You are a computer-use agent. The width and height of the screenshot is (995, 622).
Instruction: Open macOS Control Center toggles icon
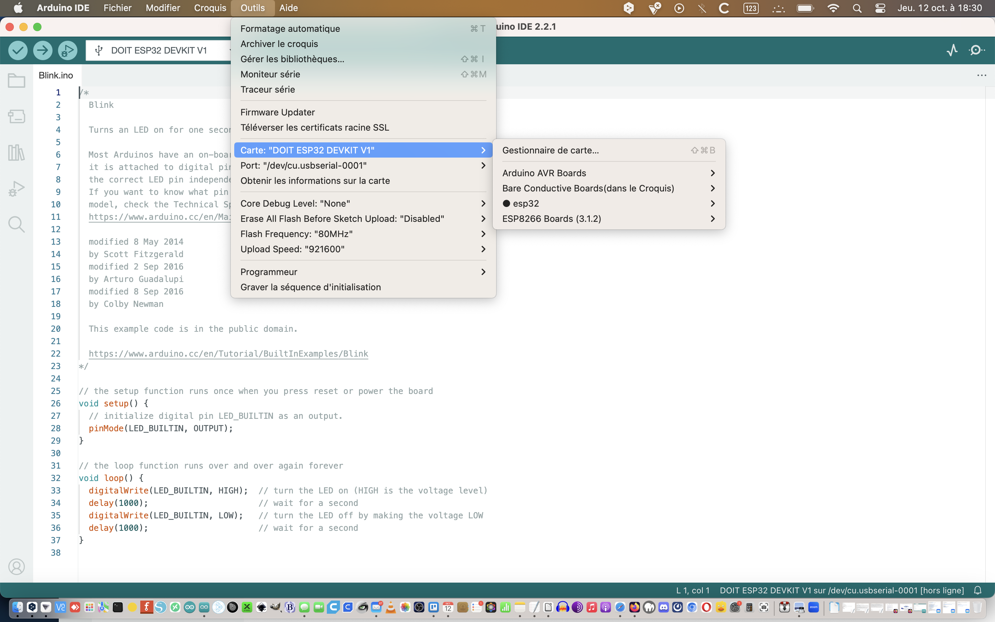(x=880, y=8)
